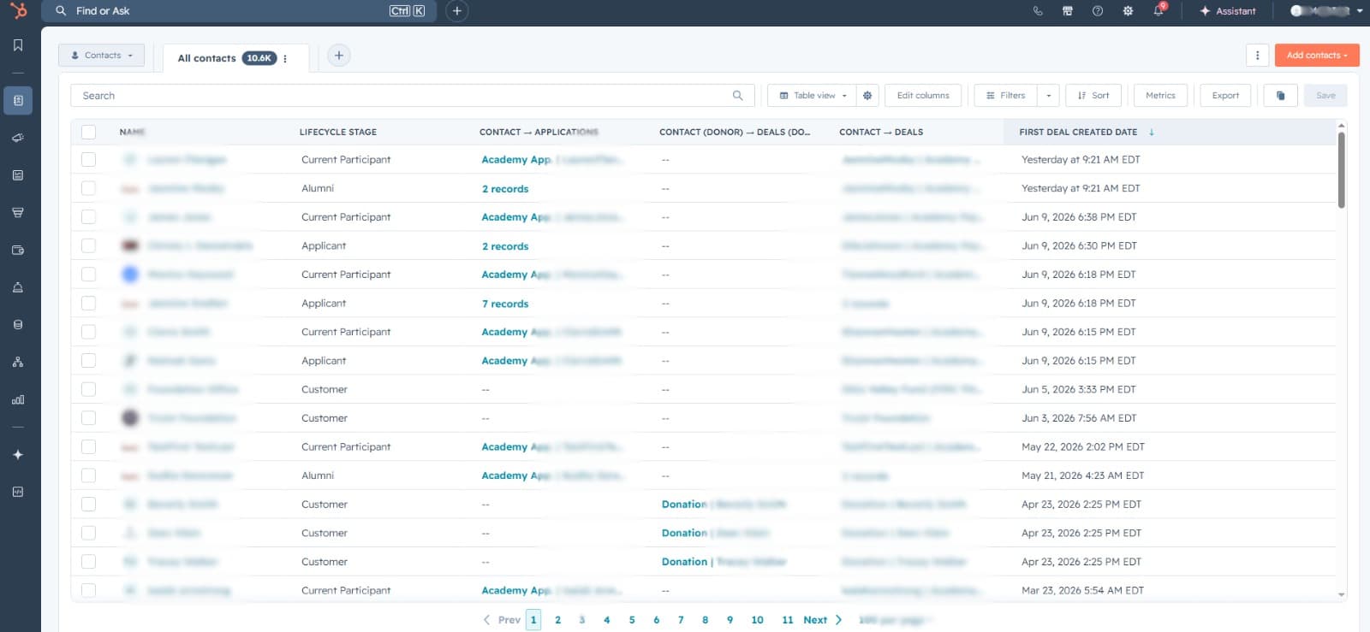Open the Data management database icon

18,325
